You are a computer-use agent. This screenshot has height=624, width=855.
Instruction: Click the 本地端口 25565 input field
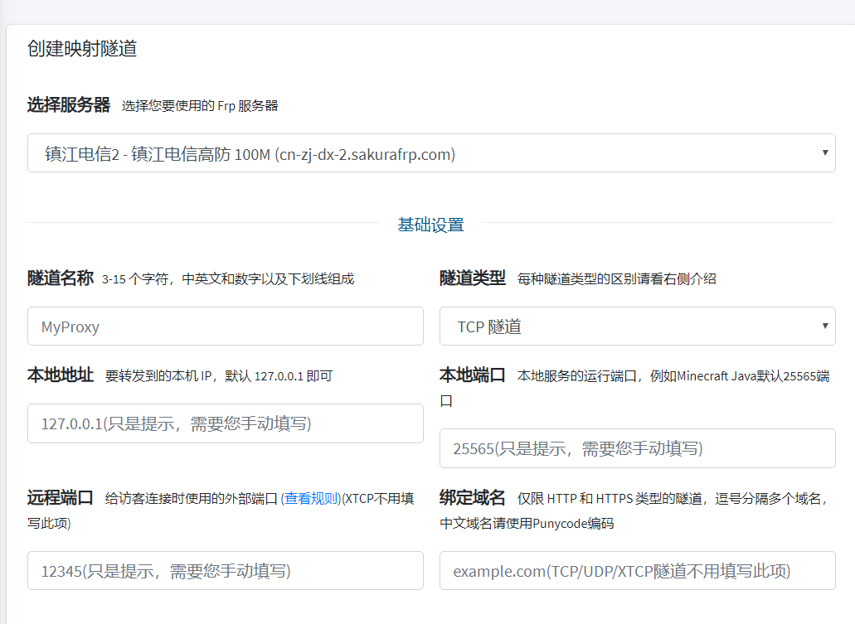point(638,448)
